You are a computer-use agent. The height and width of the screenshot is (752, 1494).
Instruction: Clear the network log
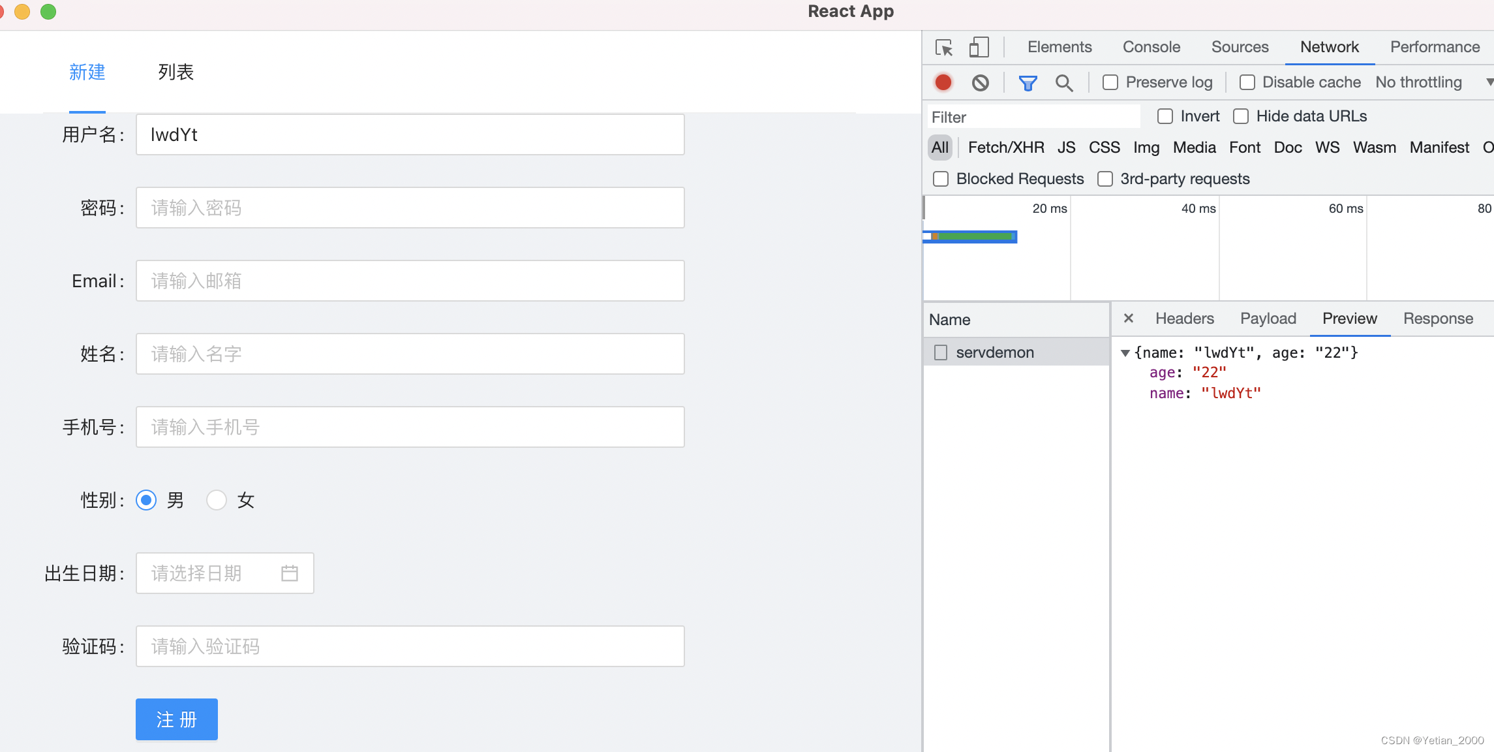click(x=980, y=82)
